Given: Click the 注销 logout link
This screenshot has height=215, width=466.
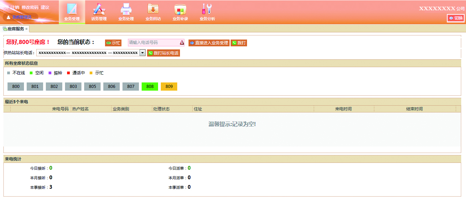Looking at the screenshot, I should pyautogui.click(x=15, y=7).
